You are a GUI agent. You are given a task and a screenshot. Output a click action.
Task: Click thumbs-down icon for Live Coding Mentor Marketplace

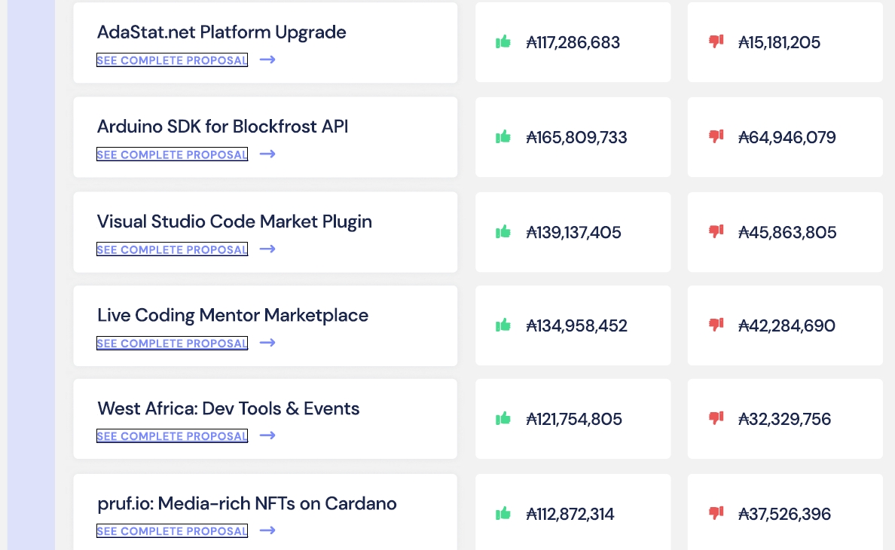[716, 325]
